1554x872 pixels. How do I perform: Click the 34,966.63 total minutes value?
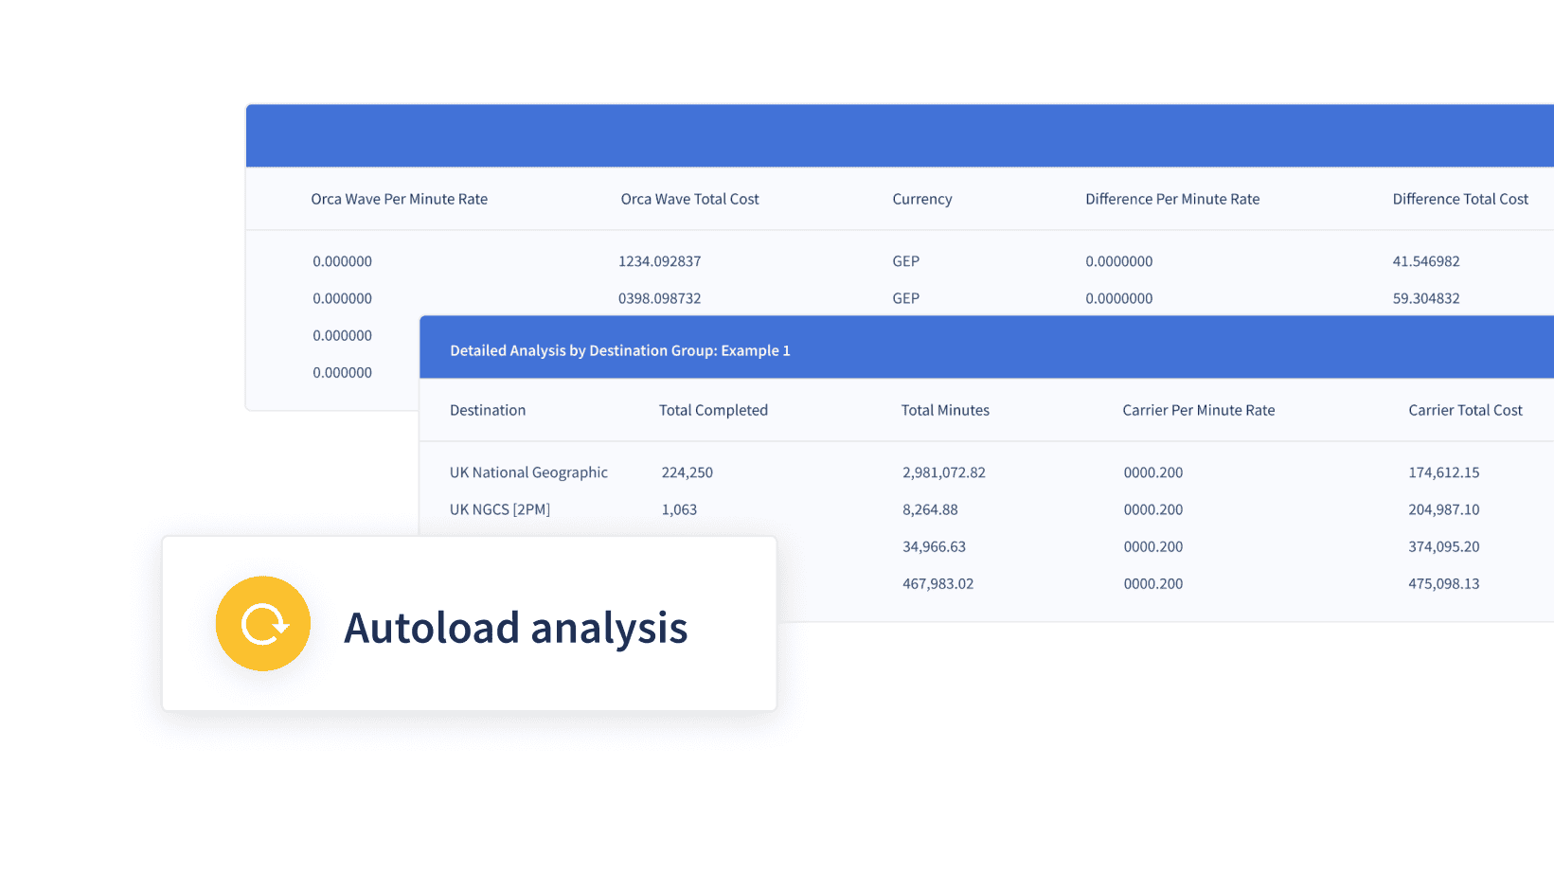(x=934, y=546)
